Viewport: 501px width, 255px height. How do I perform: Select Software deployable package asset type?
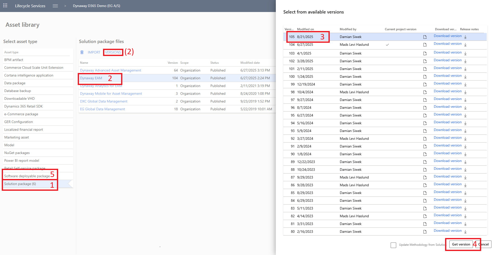(x=27, y=176)
